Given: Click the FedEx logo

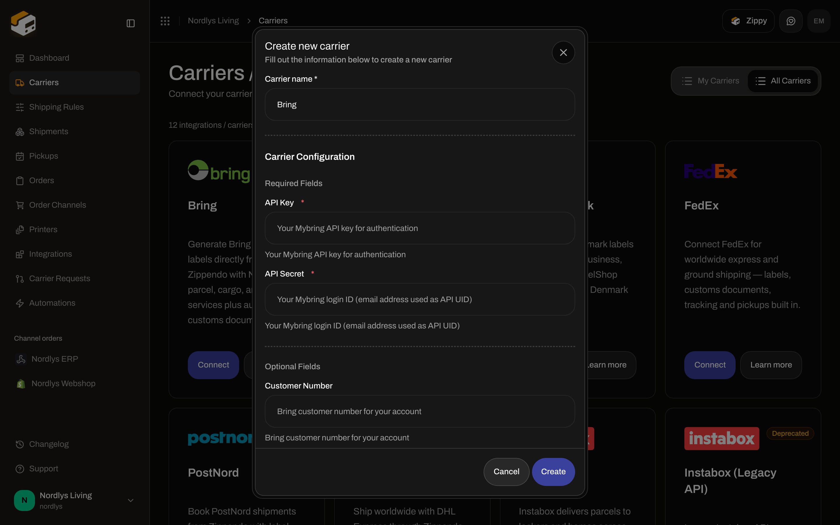Looking at the screenshot, I should (710, 171).
